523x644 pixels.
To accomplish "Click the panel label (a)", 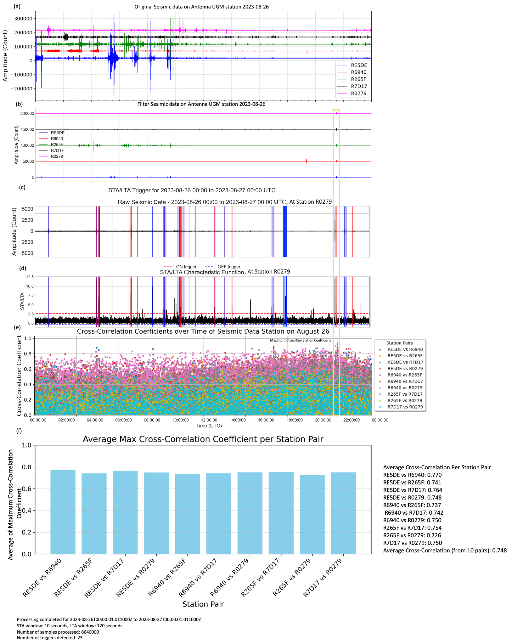I will pyautogui.click(x=17, y=6).
